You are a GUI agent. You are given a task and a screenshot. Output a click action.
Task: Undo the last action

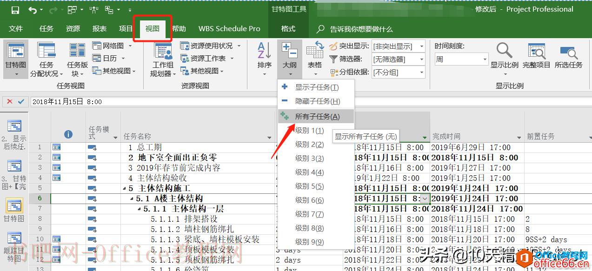32,10
